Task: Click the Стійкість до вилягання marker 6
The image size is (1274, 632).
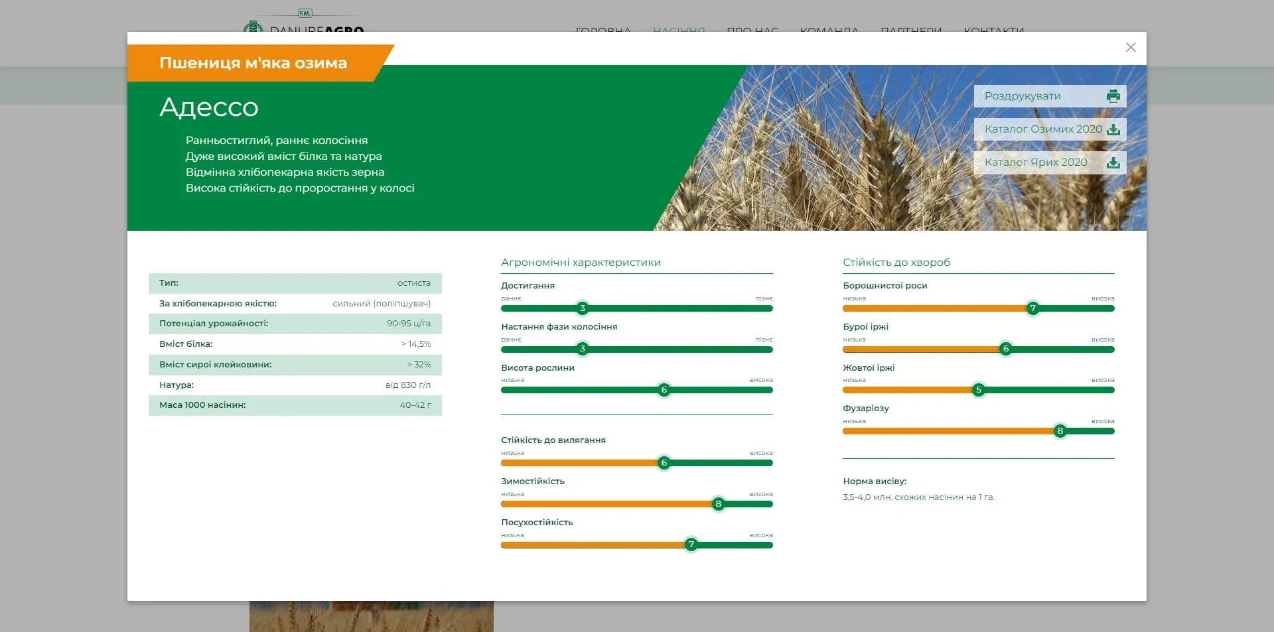Action: click(664, 463)
